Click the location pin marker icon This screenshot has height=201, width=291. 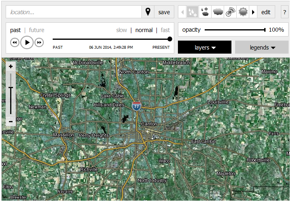(x=148, y=12)
